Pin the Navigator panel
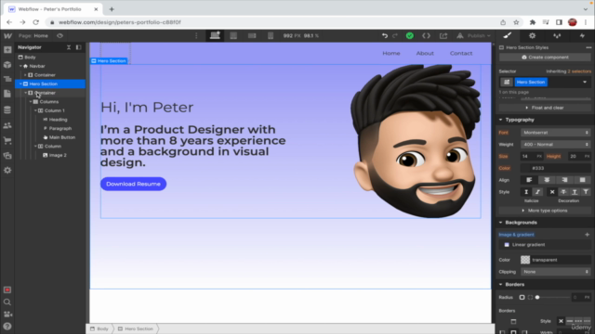595x334 pixels. coord(78,47)
